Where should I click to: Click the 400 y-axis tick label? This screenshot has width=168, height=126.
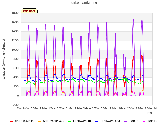16,77
